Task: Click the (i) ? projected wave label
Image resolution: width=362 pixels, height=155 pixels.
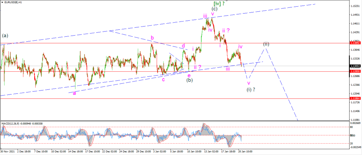Action: tap(251, 89)
